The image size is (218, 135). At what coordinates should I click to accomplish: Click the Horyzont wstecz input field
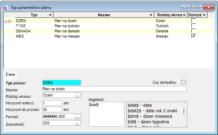pos(52,103)
